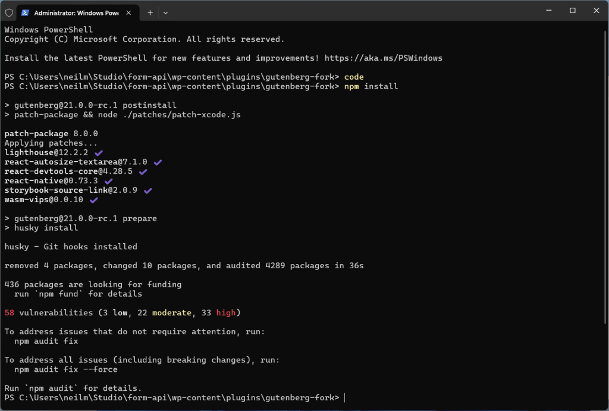
Task: Click the checkmark next to react-native@0.73.3
Action: (108, 181)
